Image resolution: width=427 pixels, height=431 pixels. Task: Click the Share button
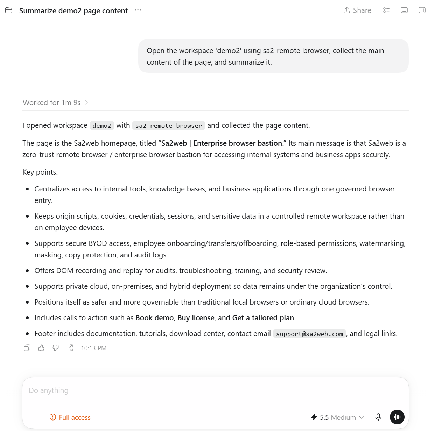click(x=357, y=10)
